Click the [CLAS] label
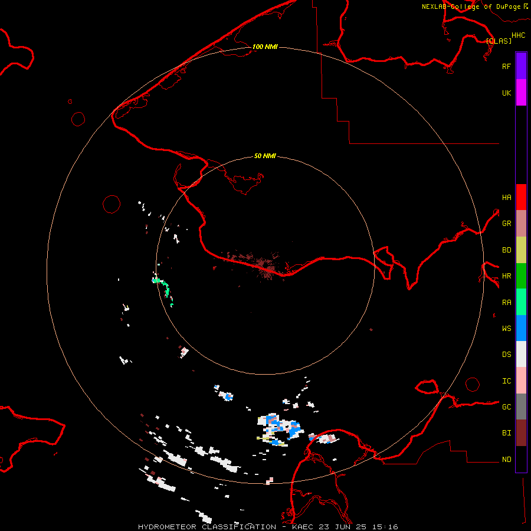Screen dimensions: 531x531 [x=499, y=41]
